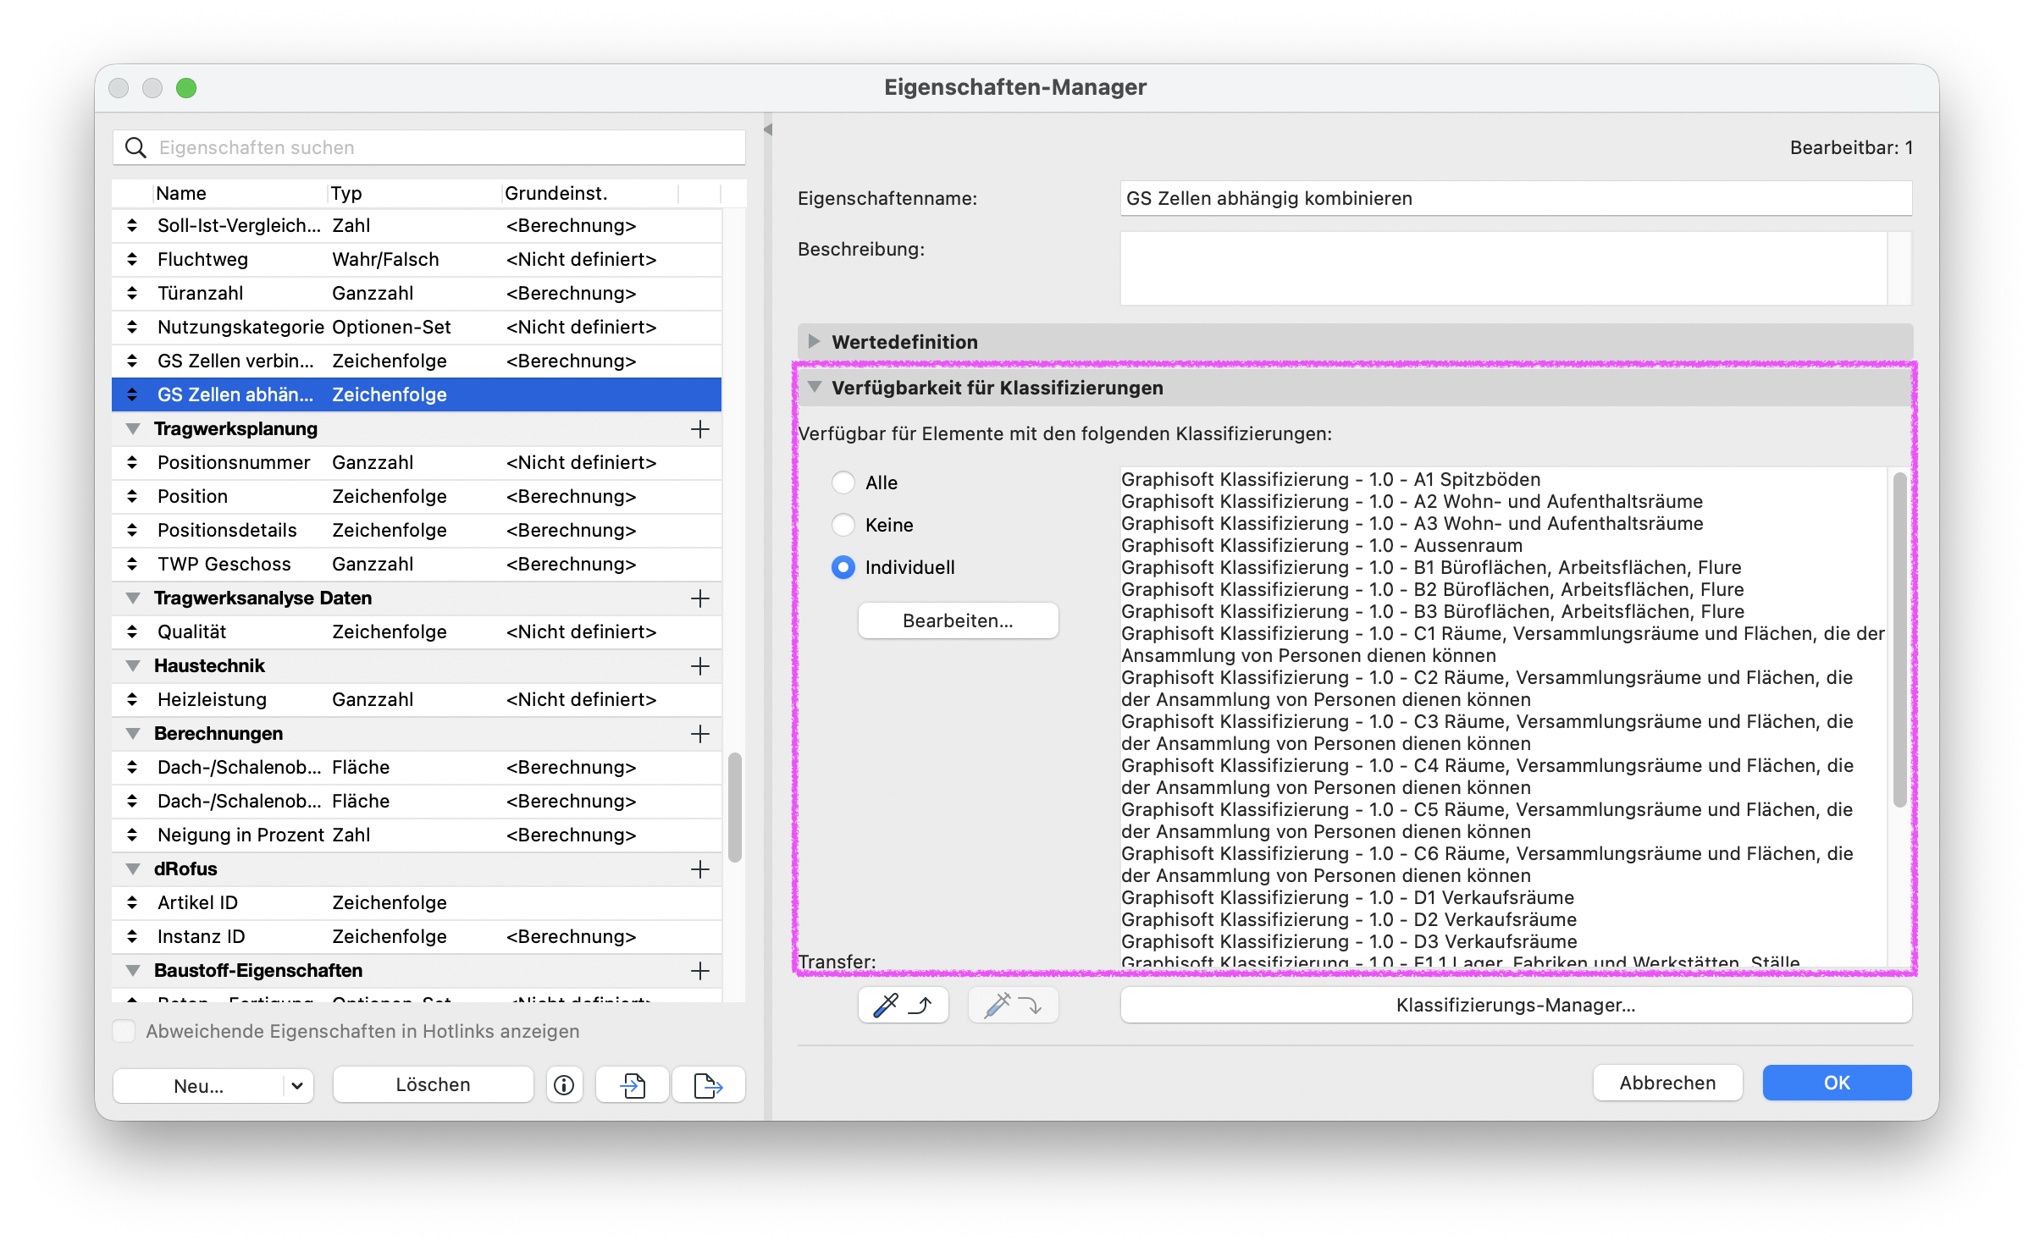This screenshot has height=1246, width=2034.
Task: Click into the Eigenschaftenname field
Action: pos(1516,198)
